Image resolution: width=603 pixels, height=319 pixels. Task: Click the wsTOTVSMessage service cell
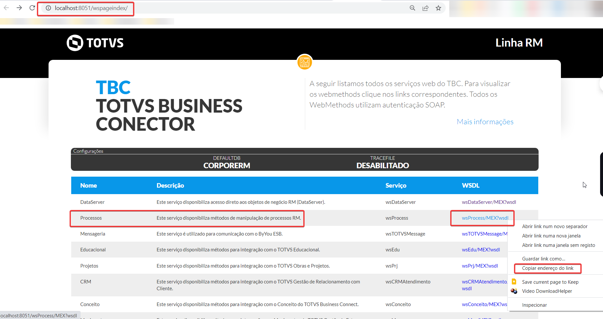pos(405,234)
